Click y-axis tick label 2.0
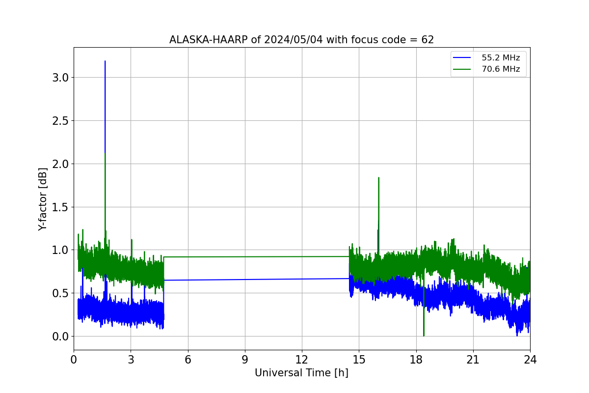The image size is (589, 393). point(60,164)
